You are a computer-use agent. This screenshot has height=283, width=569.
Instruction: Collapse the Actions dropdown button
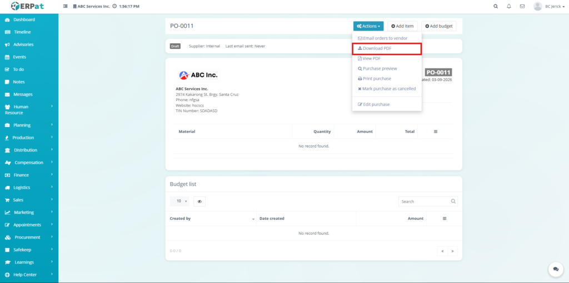[368, 26]
